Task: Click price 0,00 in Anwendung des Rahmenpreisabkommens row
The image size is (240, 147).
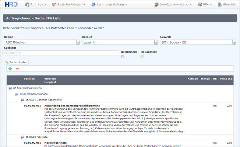Action: 229,106
